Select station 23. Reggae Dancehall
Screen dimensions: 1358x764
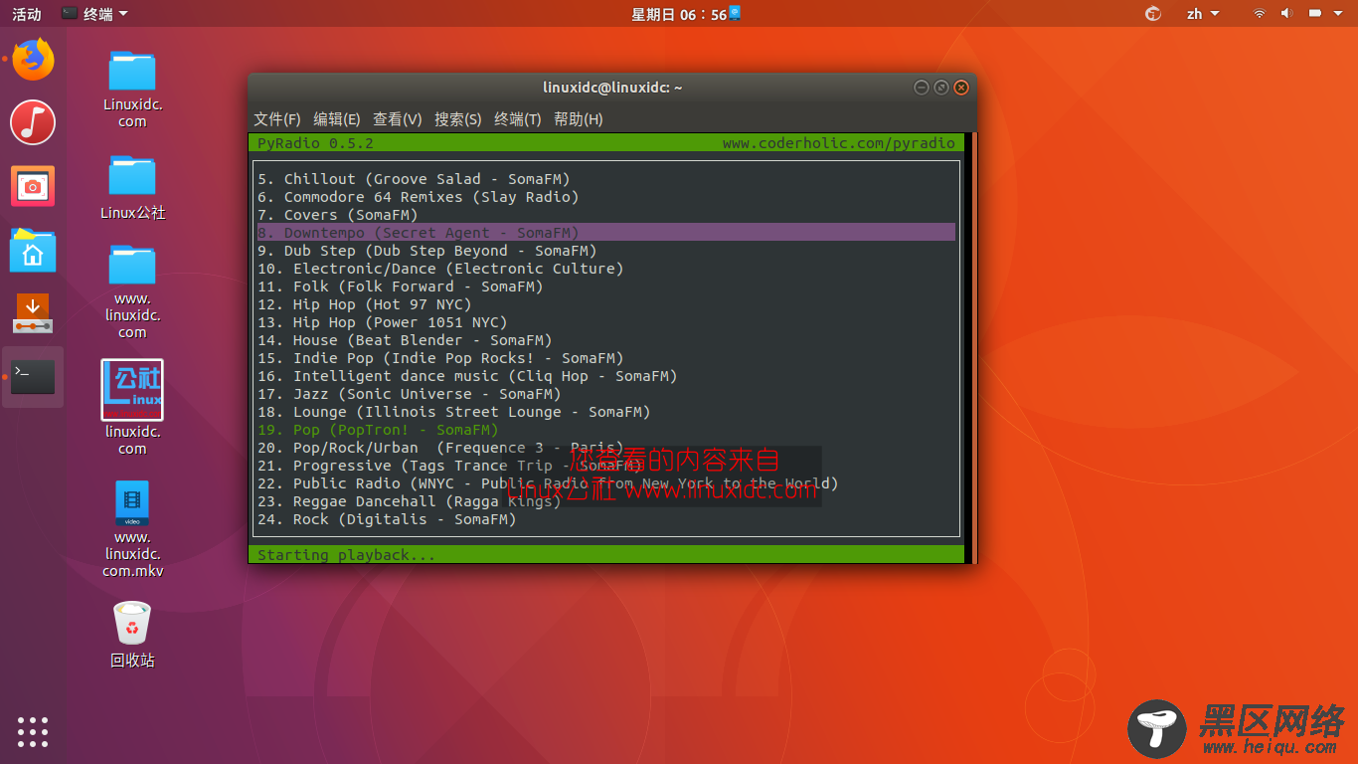[x=606, y=501]
